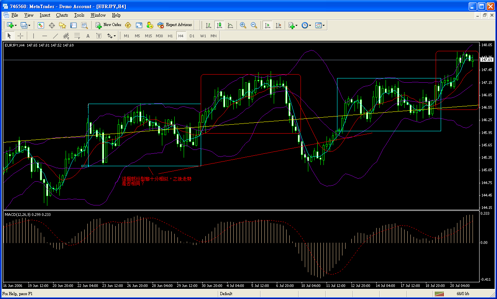Click the connection status bars in status bar
Screen dimensions: 497x299
(x=439, y=294)
